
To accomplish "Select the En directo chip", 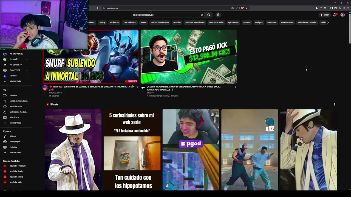I will (x=114, y=22).
